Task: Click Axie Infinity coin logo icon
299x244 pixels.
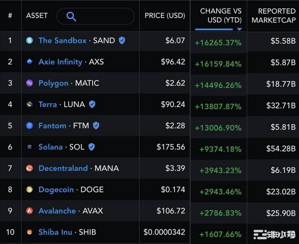Action: tap(29, 62)
